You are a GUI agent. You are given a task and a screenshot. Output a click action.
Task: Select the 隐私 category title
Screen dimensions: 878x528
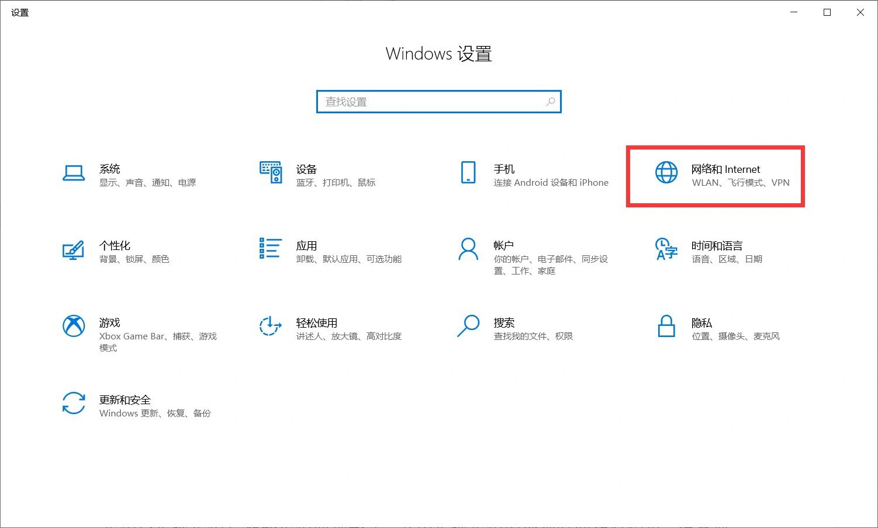pyautogui.click(x=701, y=323)
